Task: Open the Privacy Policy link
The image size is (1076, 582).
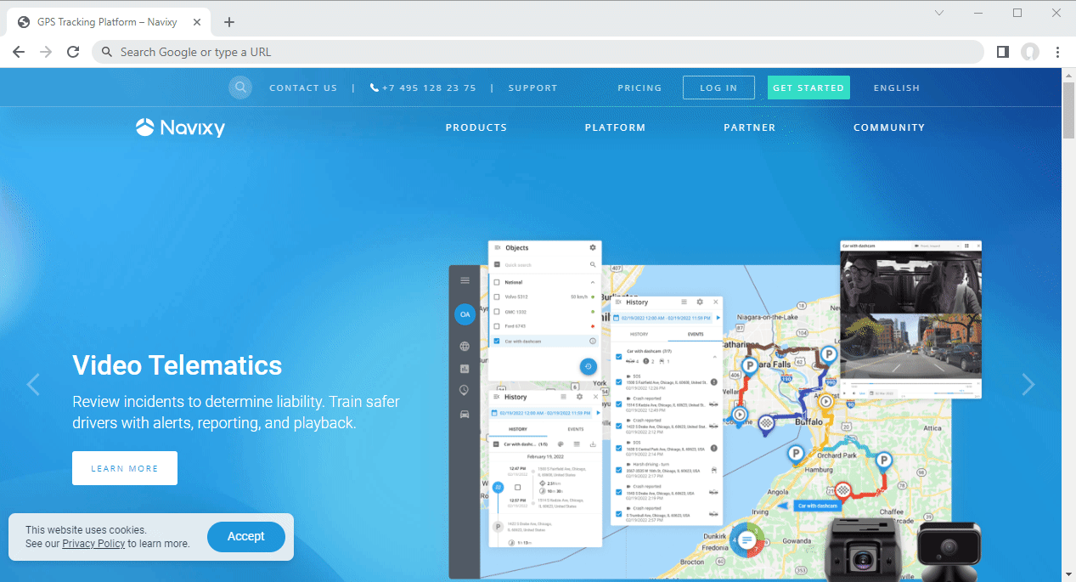Action: [x=93, y=544]
